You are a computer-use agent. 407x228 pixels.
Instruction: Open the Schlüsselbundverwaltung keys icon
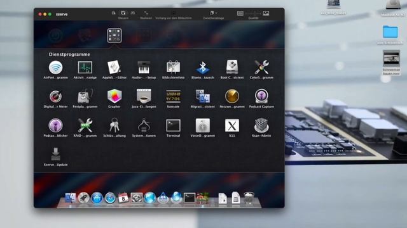(x=114, y=125)
